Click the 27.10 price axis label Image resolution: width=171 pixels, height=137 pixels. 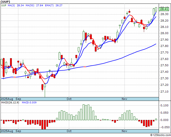pyautogui.click(x=164, y=92)
